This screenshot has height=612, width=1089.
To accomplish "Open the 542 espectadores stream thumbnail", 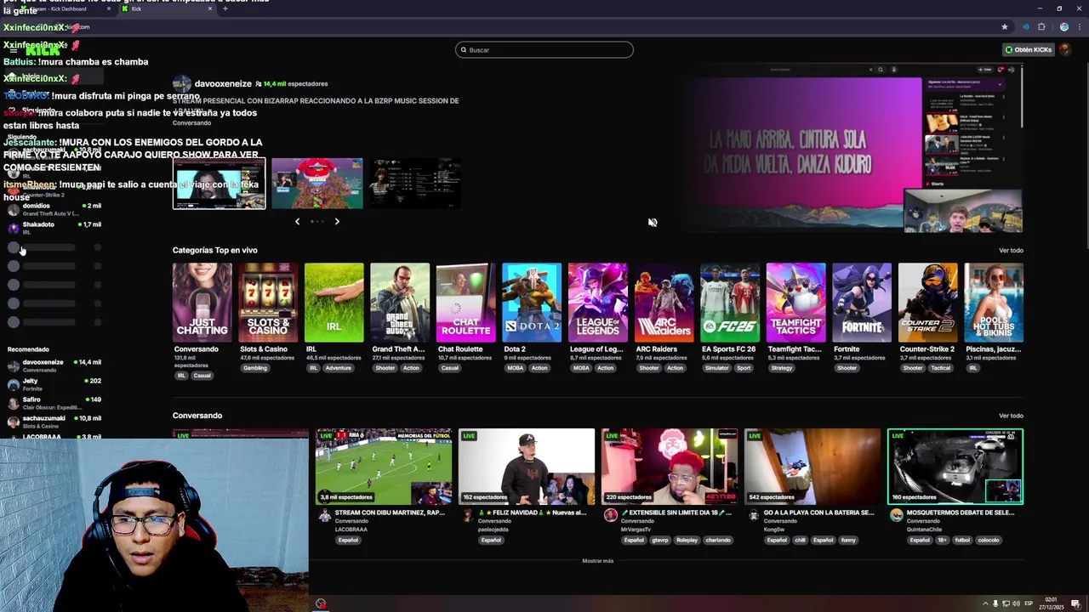I will click(x=812, y=467).
